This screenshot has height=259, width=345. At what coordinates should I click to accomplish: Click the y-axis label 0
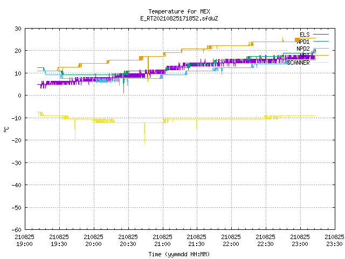pos(20,96)
